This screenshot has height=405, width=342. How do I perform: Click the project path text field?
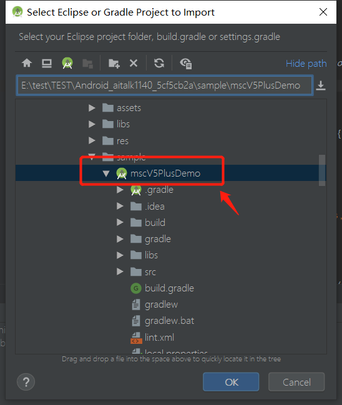pyautogui.click(x=165, y=85)
